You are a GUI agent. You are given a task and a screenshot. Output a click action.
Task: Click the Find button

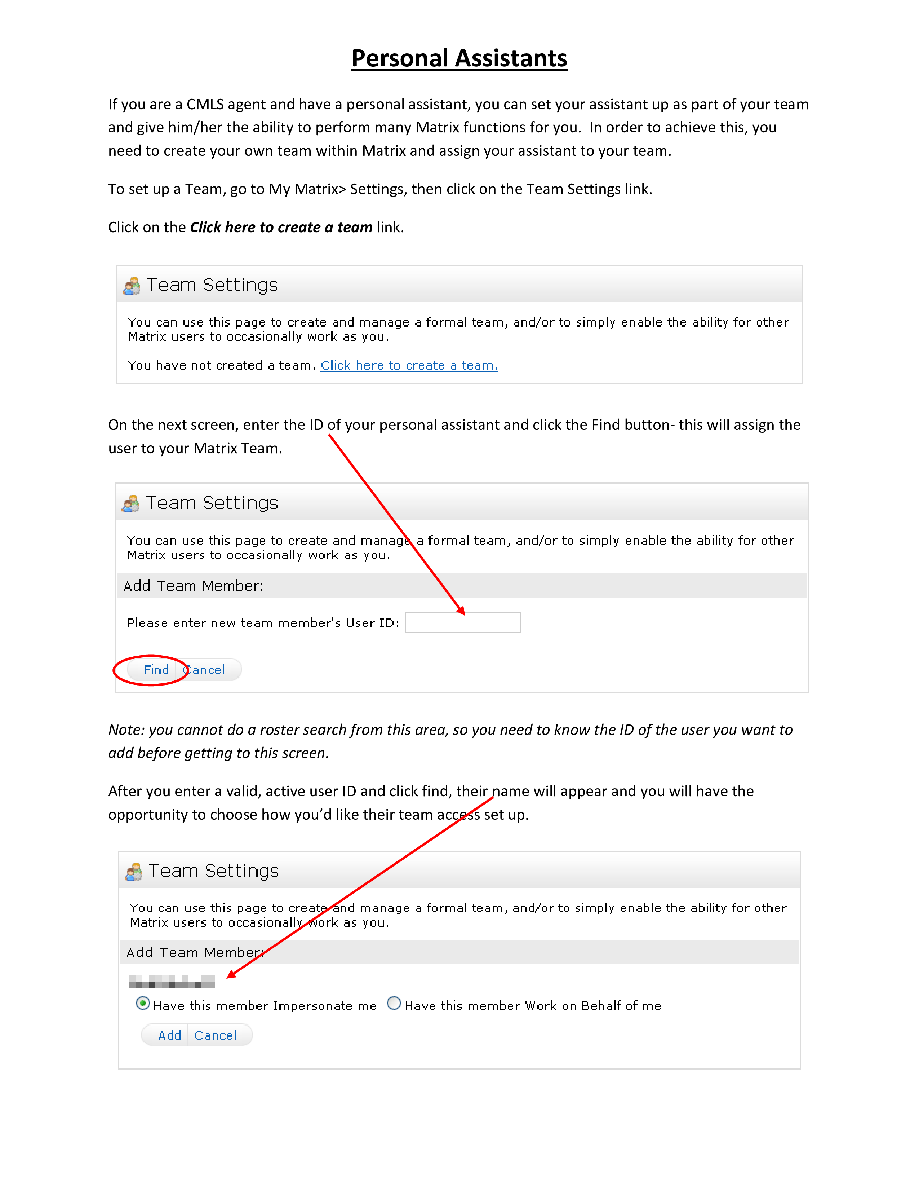156,670
